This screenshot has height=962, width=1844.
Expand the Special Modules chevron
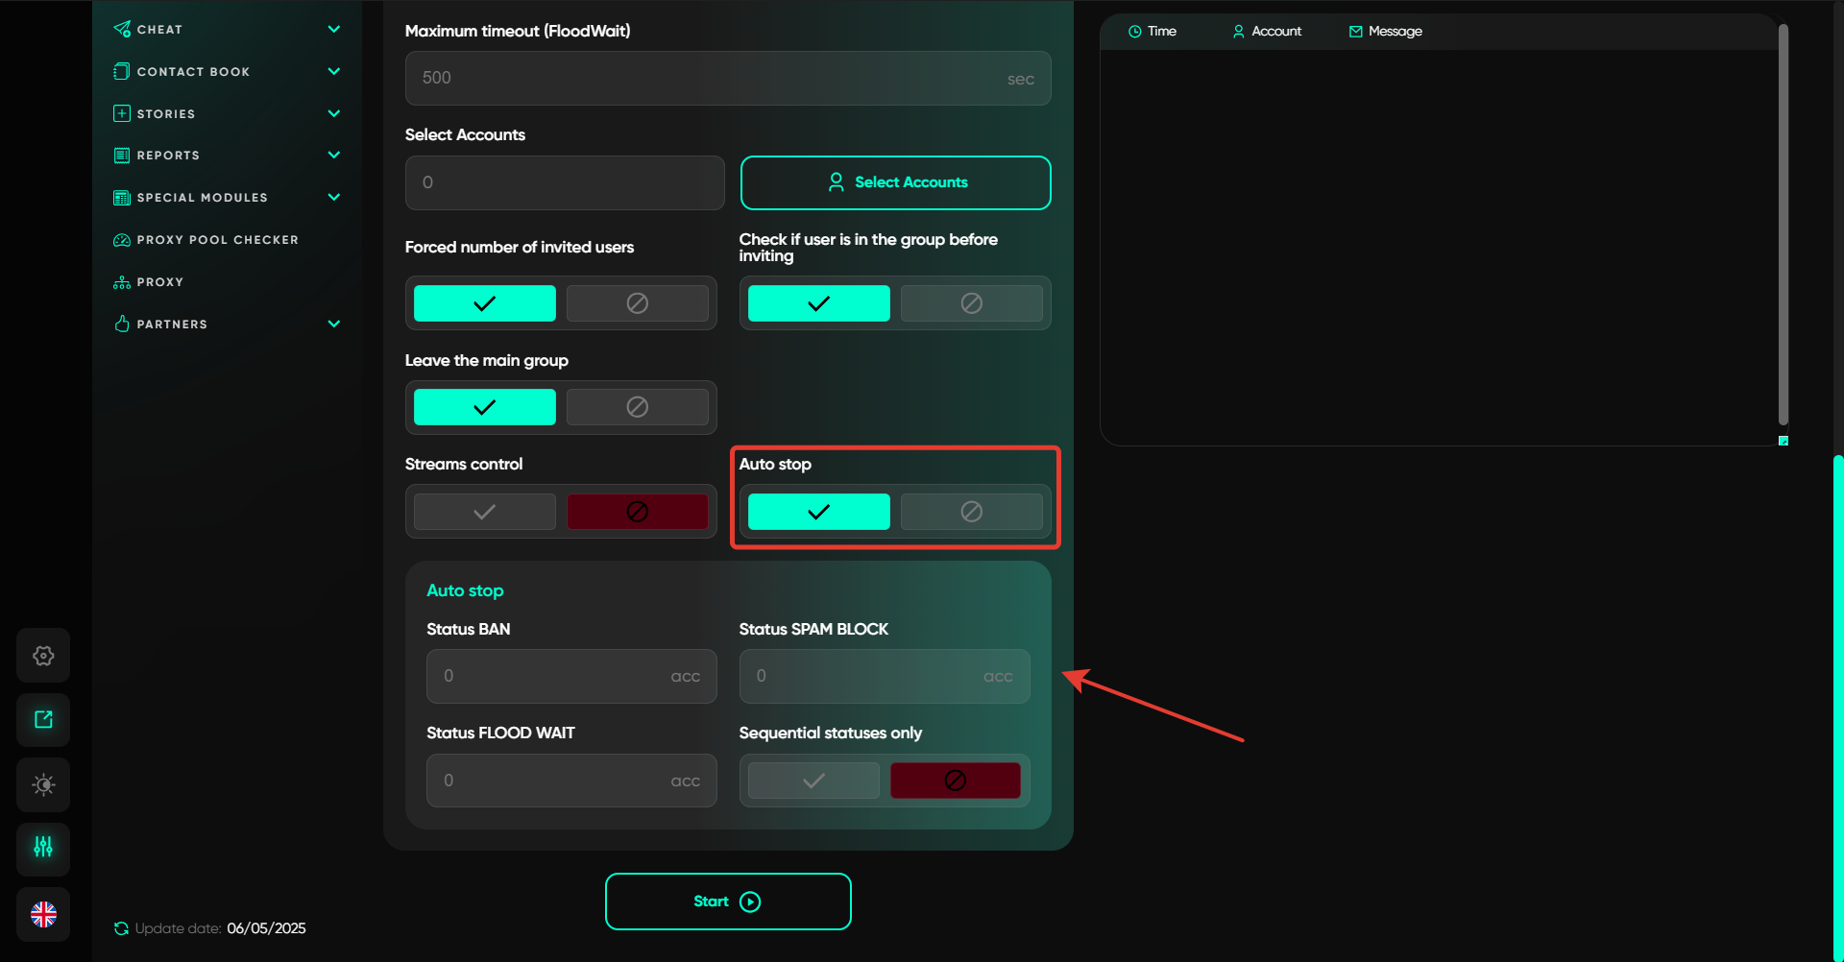tap(334, 198)
